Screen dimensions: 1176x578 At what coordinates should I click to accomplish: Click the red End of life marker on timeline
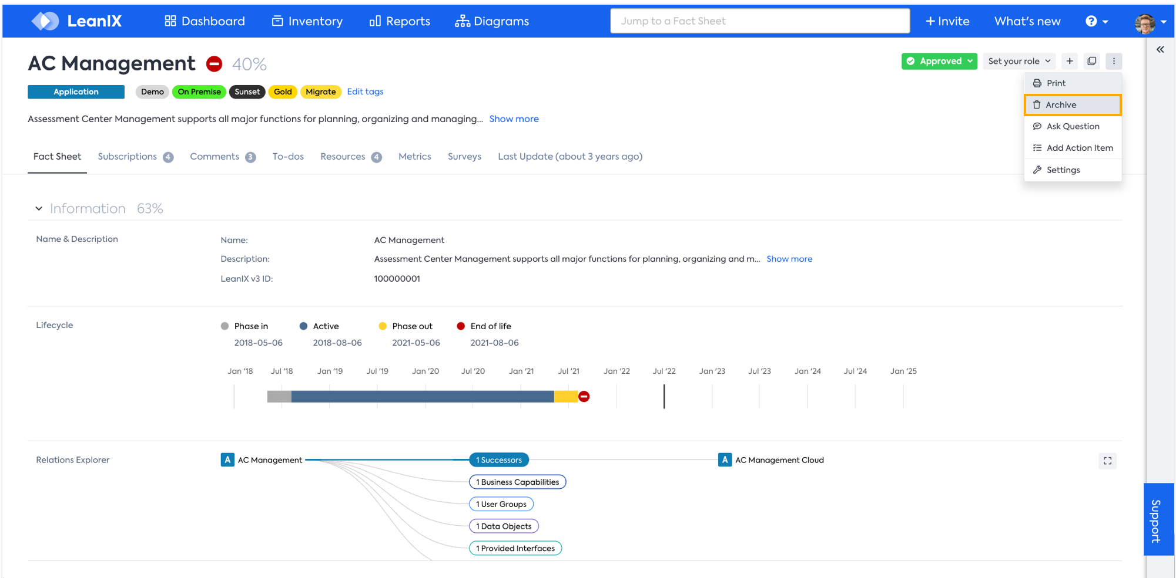584,397
